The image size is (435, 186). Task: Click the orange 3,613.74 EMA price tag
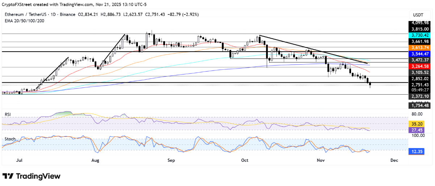coord(419,48)
